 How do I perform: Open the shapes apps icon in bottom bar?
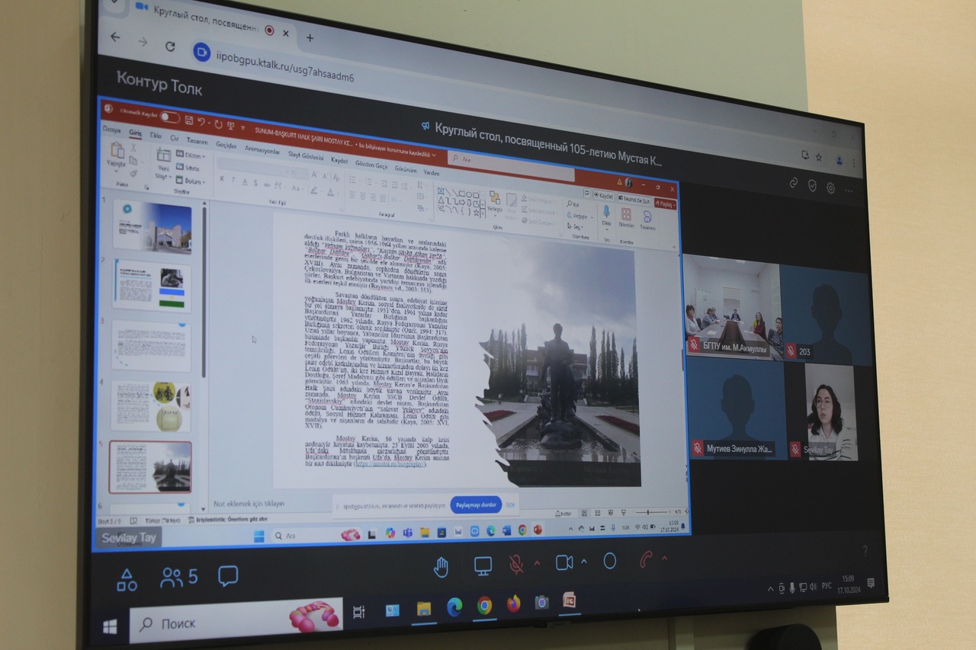tap(127, 580)
